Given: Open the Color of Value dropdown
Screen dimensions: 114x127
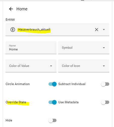Looking at the screenshot, I should [31, 66].
